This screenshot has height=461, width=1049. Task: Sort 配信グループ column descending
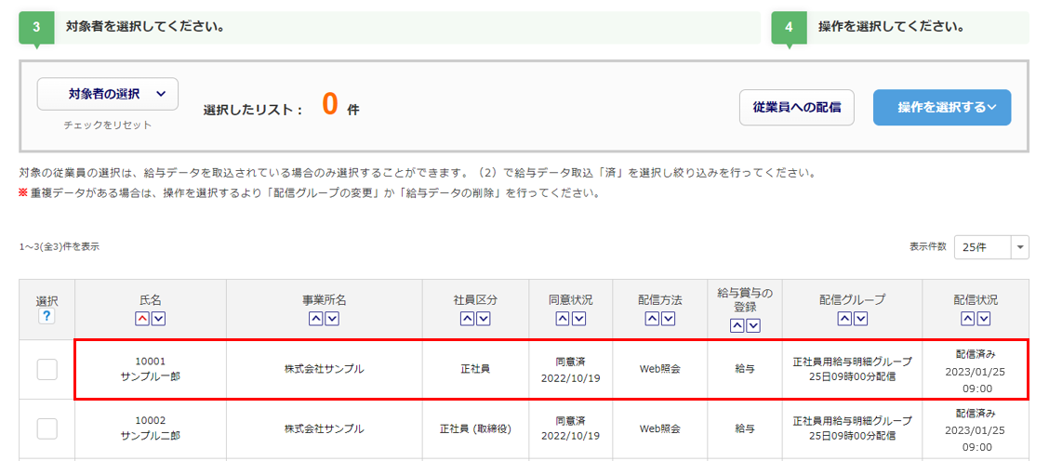(859, 319)
